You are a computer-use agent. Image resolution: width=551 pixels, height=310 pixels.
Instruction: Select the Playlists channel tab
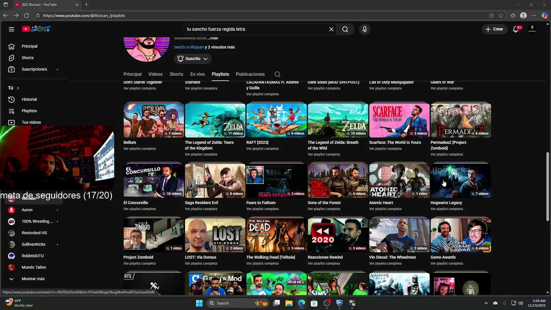[x=220, y=74]
